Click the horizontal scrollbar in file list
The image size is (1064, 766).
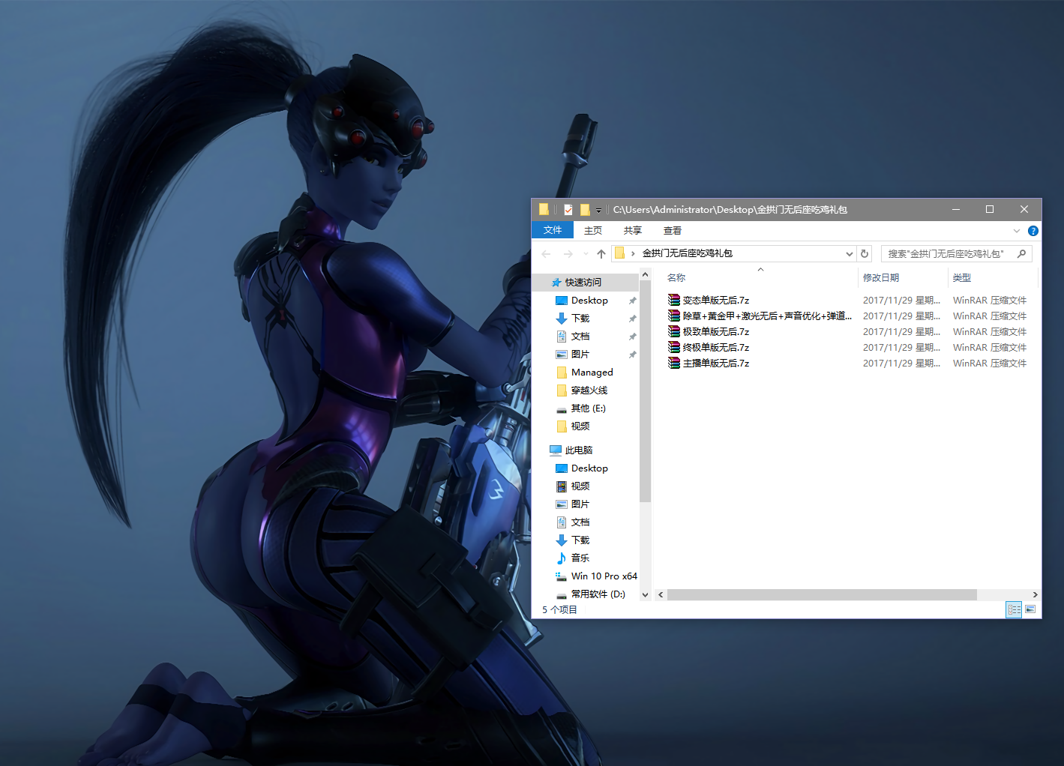coord(821,595)
